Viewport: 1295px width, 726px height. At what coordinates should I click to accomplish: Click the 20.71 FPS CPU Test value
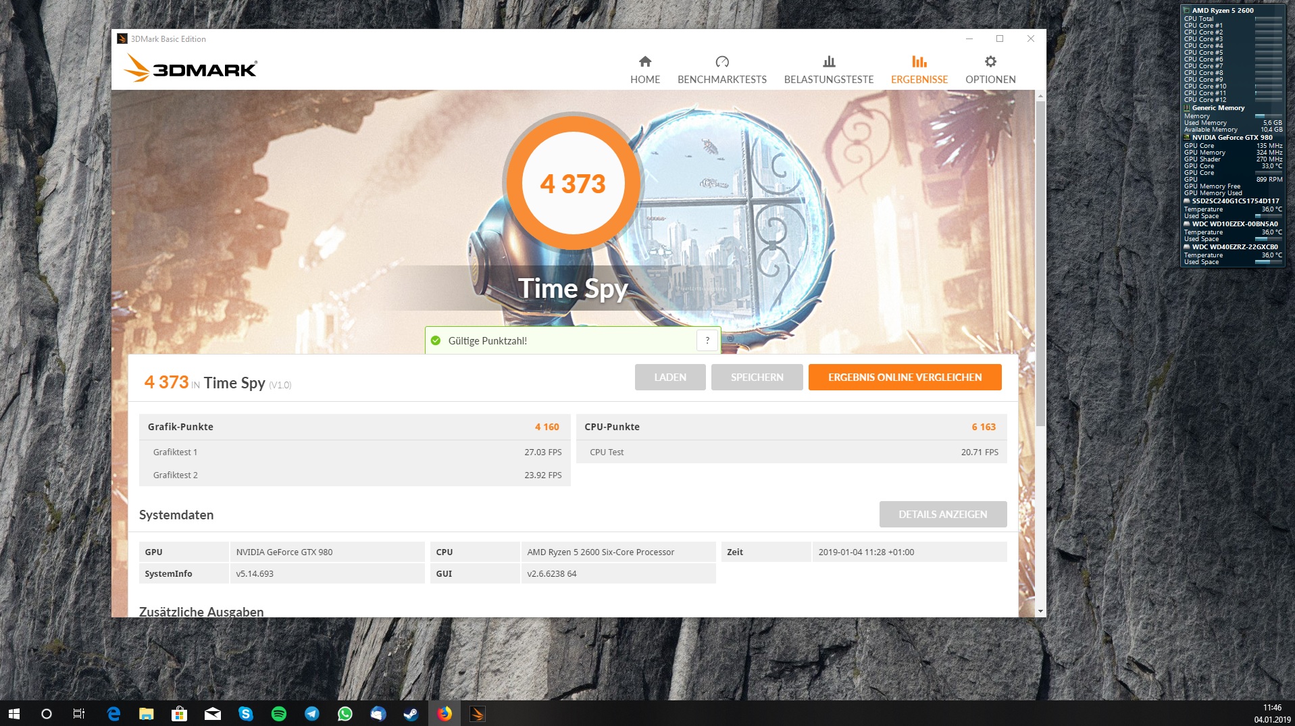980,452
